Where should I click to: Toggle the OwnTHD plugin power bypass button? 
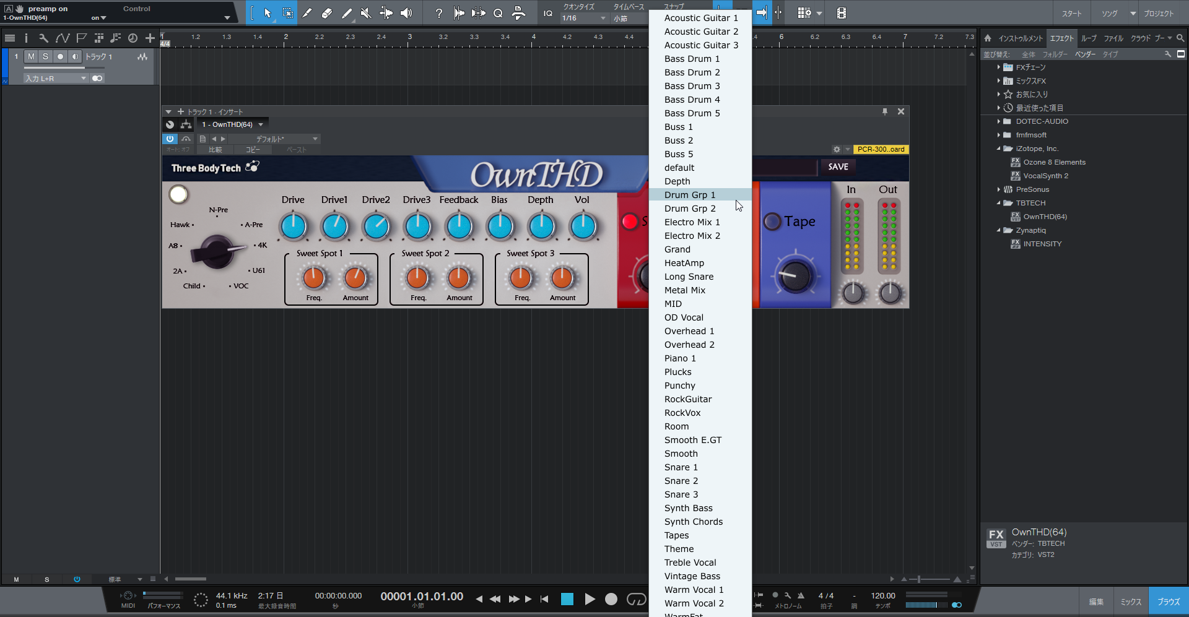pos(170,139)
